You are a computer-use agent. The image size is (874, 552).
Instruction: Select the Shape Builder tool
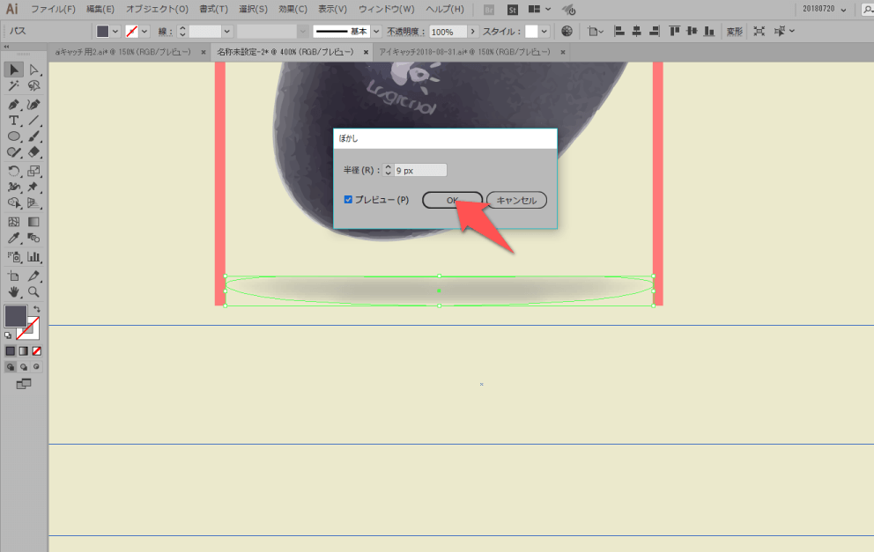(x=14, y=202)
